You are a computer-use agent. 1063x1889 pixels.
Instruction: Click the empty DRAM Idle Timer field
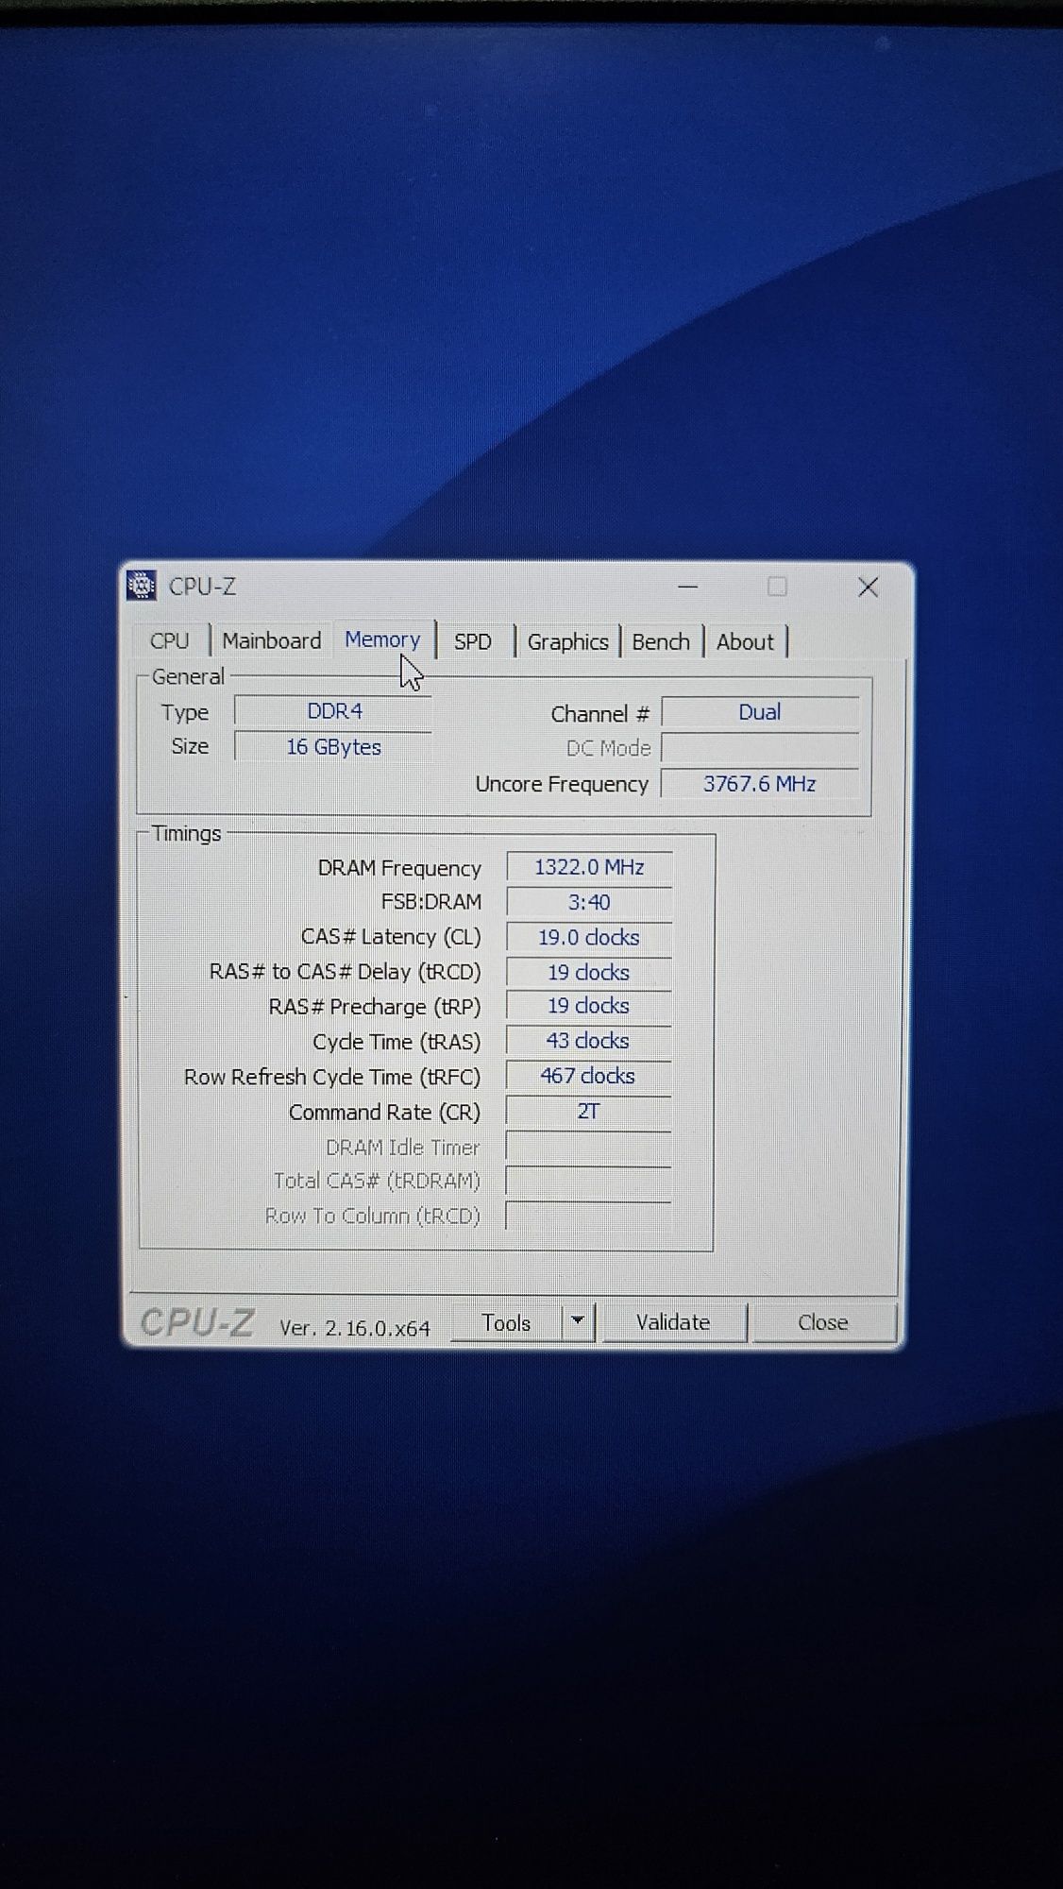click(589, 1147)
